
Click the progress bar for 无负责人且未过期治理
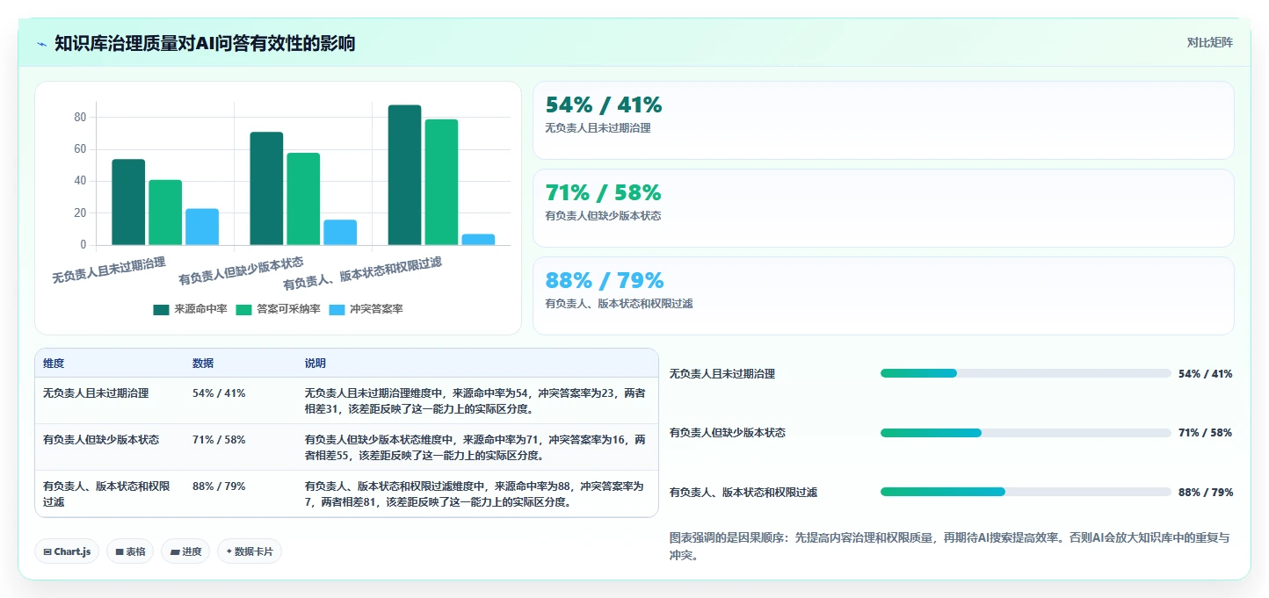point(1026,373)
